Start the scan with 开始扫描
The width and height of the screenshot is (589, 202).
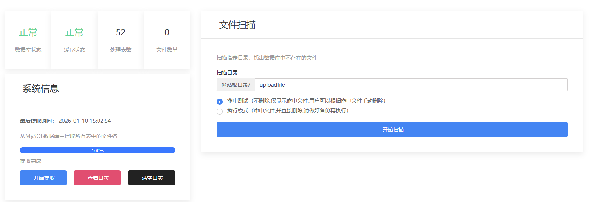pyautogui.click(x=392, y=130)
